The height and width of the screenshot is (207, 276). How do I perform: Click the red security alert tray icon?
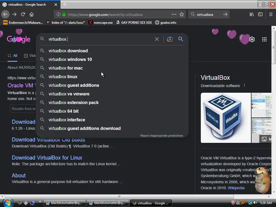click(x=233, y=203)
